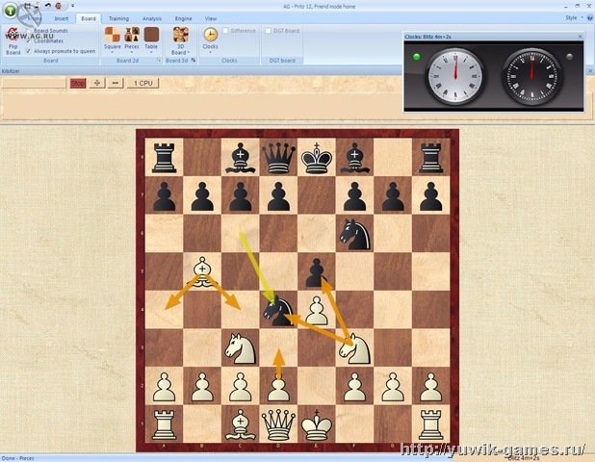Expand the 3D Board dropdown arrow
The height and width of the screenshot is (462, 595).
189,52
